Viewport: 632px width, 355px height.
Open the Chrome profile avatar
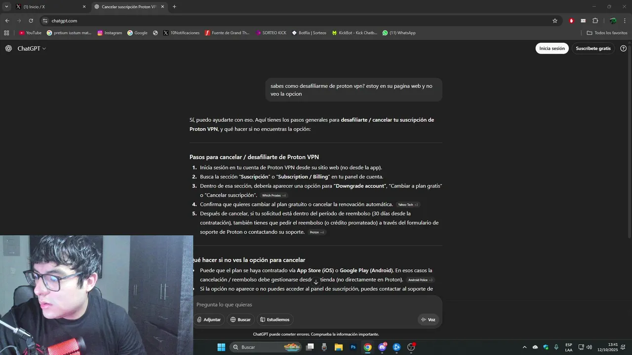pos(613,21)
